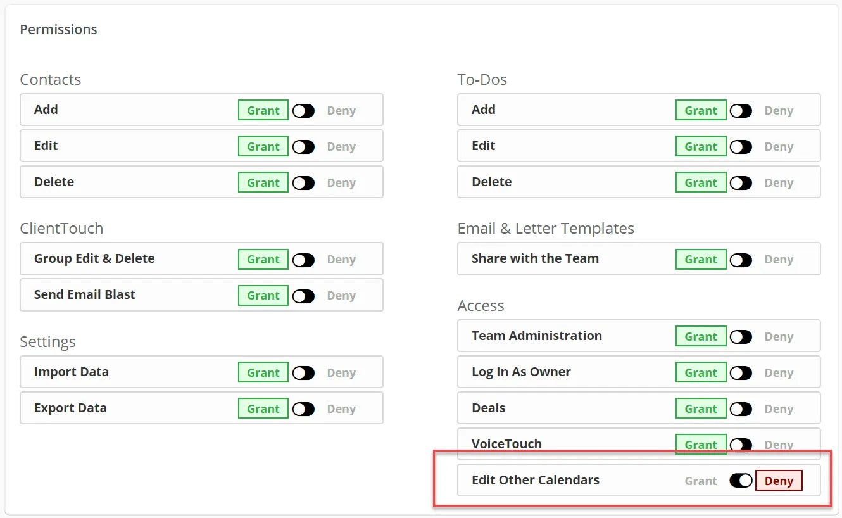Toggle the VoiceTouch access switch
The height and width of the screenshot is (518, 842).
pyautogui.click(x=741, y=445)
